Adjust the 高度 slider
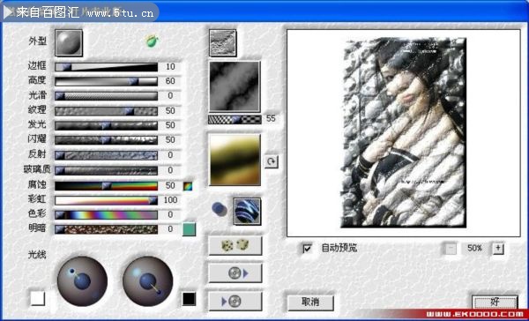 (x=107, y=81)
